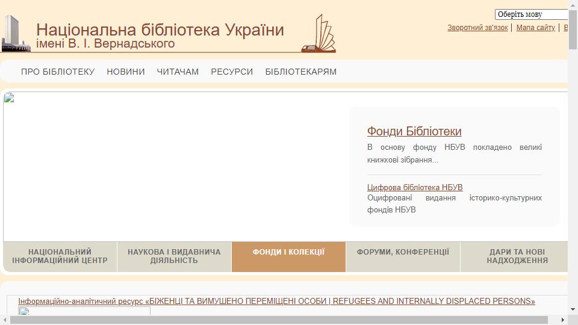Click the імені В. І. Вернадського subtitle

[105, 43]
